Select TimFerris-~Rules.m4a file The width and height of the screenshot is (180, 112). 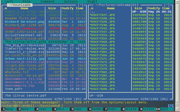click(44, 49)
